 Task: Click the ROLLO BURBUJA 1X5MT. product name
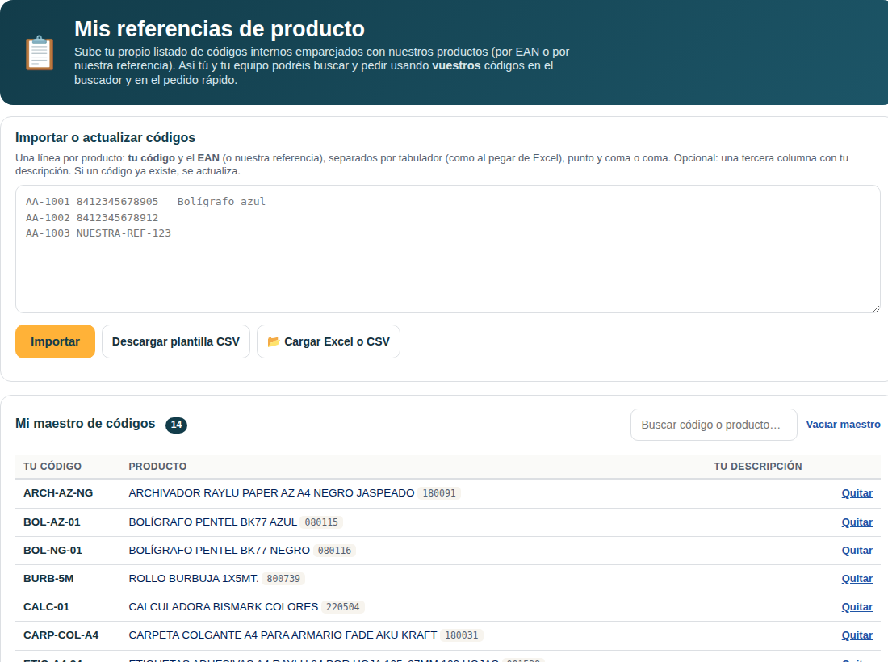[194, 579]
